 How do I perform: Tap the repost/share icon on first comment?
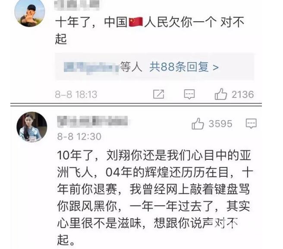158,94
